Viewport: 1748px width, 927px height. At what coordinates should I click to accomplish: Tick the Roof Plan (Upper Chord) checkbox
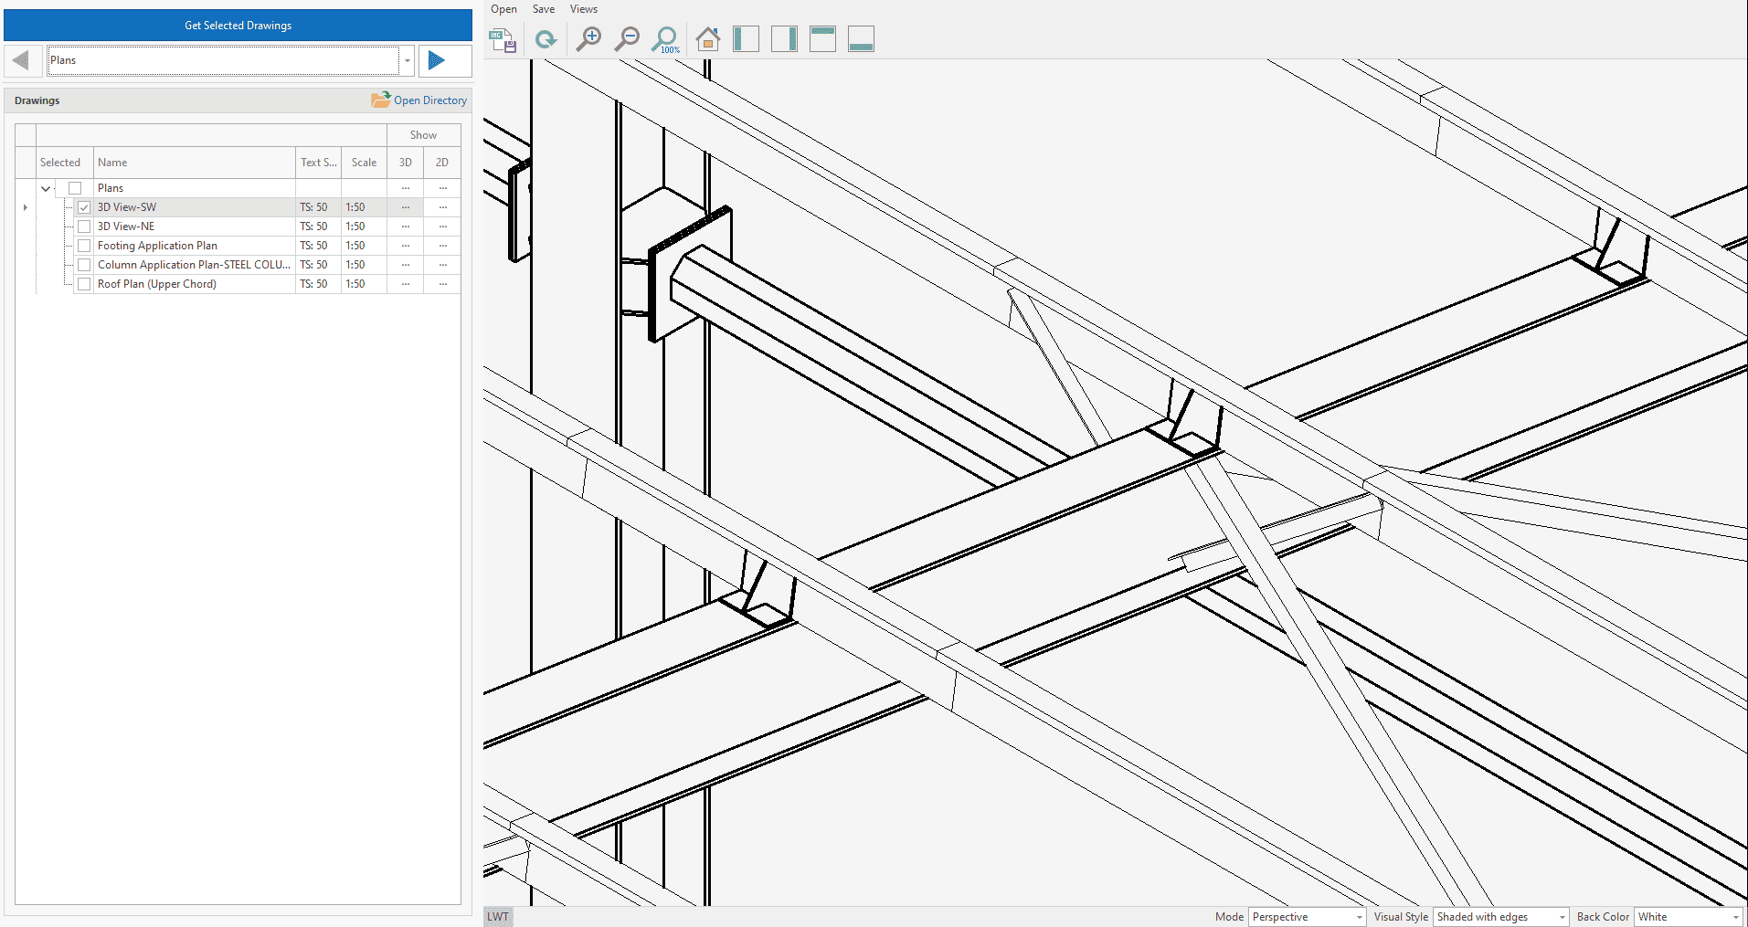pos(84,284)
